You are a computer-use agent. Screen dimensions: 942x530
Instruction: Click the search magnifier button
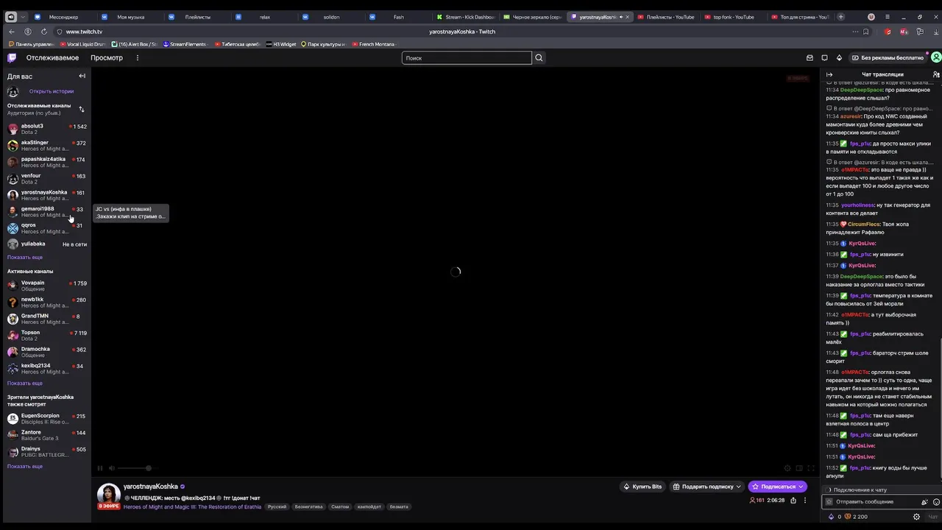tap(539, 57)
